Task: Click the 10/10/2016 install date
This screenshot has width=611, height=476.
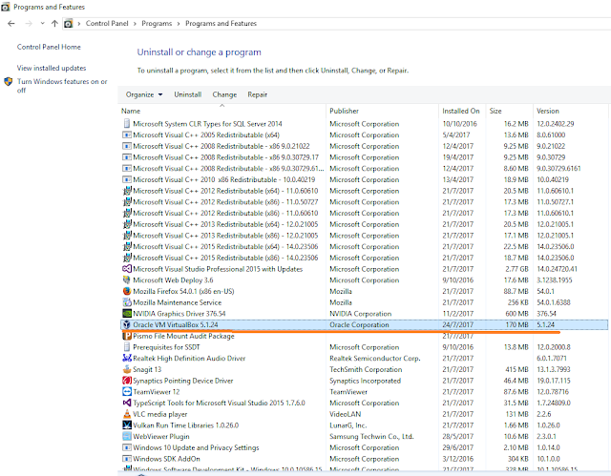Action: (459, 124)
